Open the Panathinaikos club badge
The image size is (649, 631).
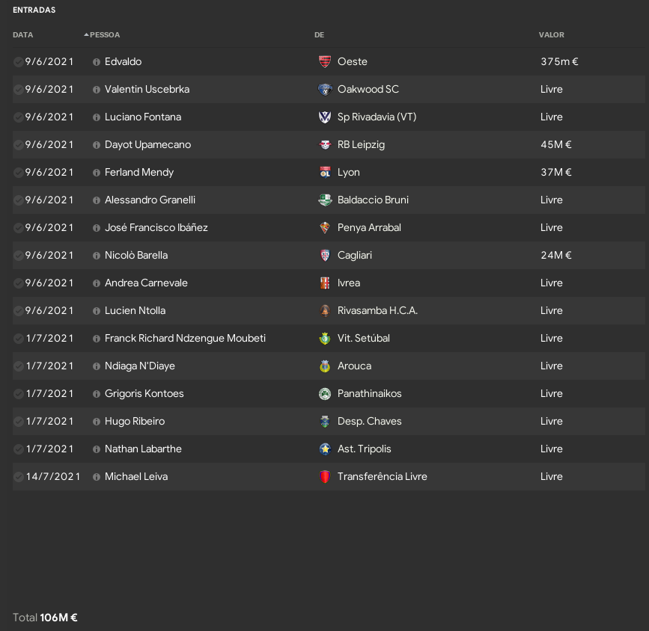[x=325, y=394]
